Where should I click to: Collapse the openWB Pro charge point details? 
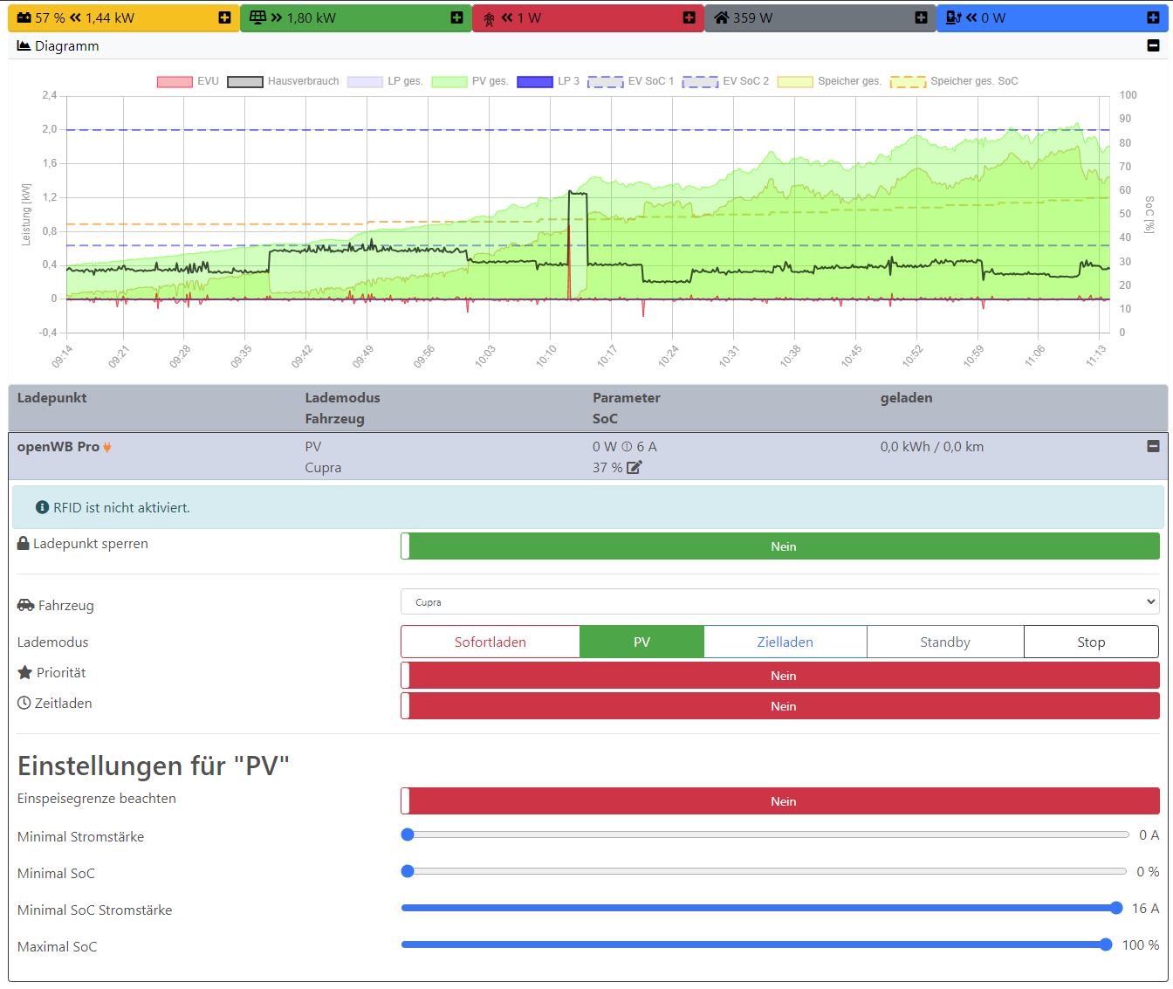tap(1153, 446)
